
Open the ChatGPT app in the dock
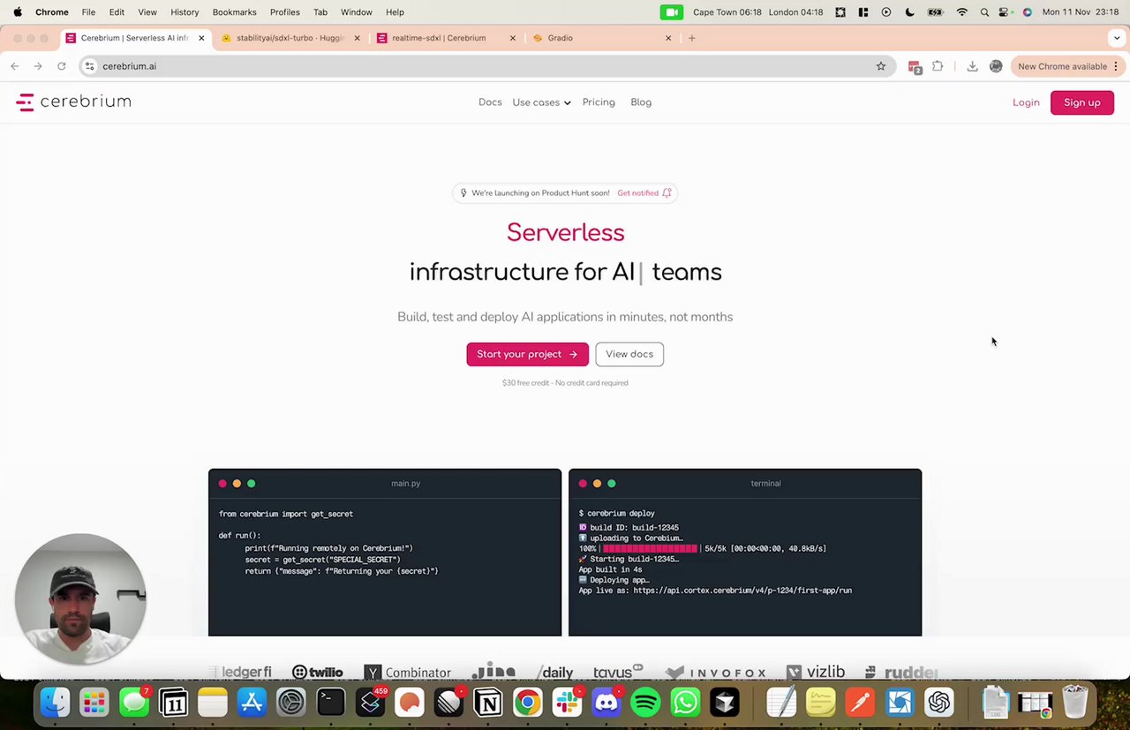tap(938, 703)
